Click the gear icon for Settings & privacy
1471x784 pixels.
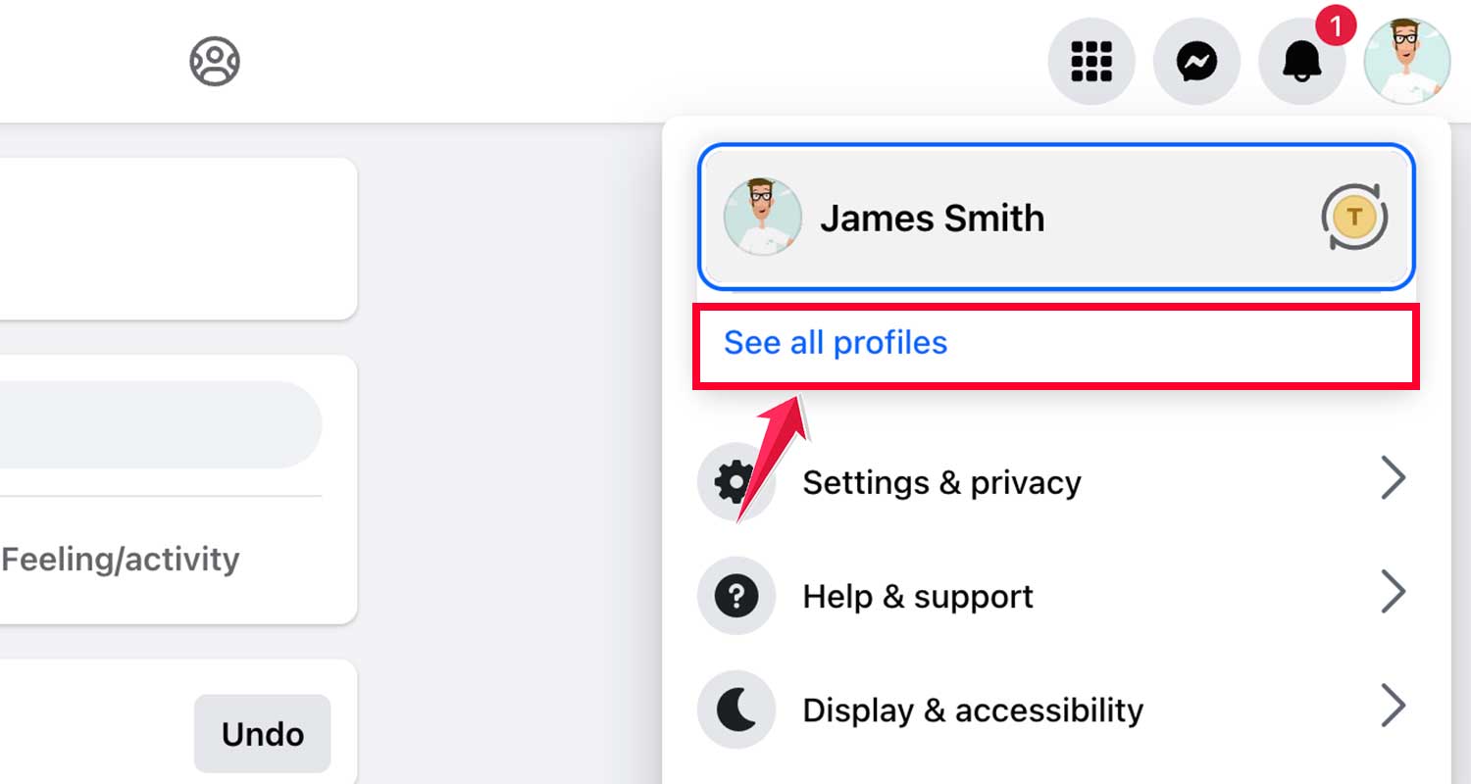pos(736,482)
